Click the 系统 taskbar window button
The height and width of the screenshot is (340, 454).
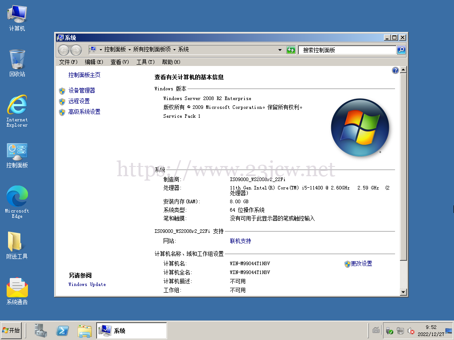pyautogui.click(x=132, y=330)
